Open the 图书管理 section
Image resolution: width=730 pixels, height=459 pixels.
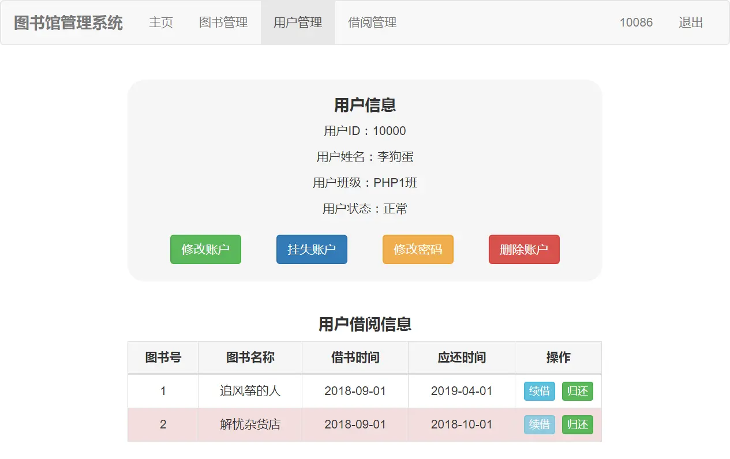pos(223,23)
